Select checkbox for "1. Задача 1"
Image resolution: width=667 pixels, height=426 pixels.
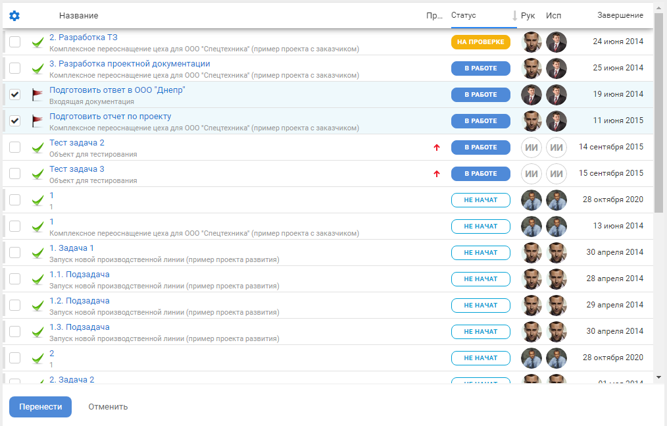(x=15, y=253)
